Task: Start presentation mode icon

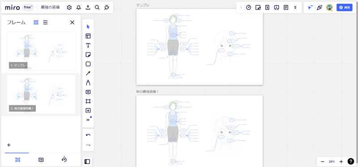Action: tap(277, 8)
